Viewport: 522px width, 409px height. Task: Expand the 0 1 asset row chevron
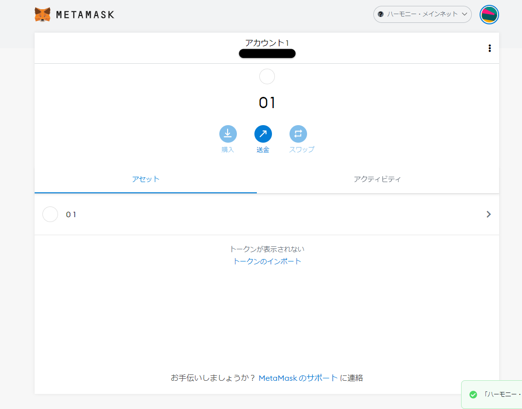tap(488, 214)
